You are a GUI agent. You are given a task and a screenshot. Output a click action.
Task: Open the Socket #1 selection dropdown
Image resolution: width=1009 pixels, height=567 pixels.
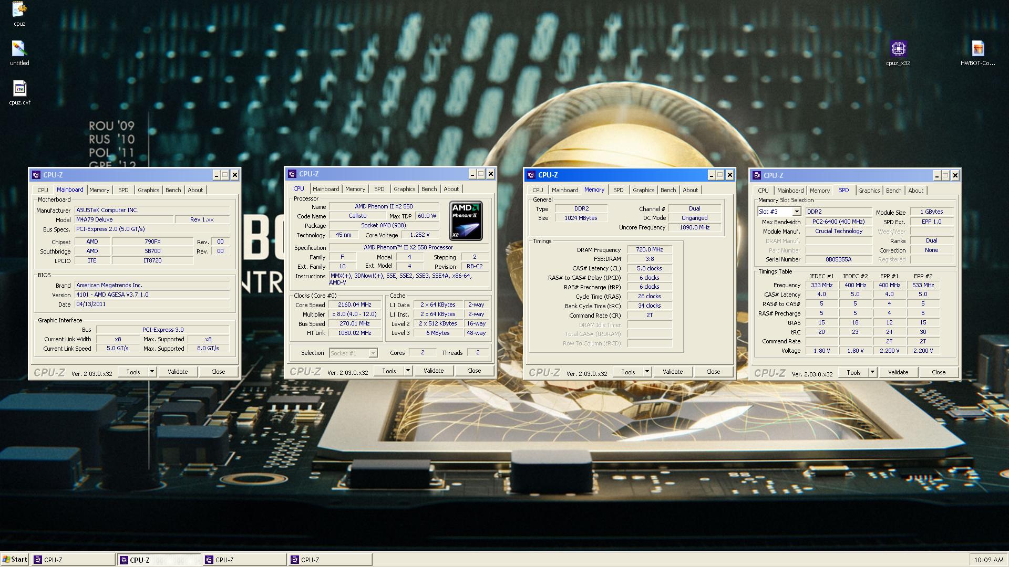(373, 353)
